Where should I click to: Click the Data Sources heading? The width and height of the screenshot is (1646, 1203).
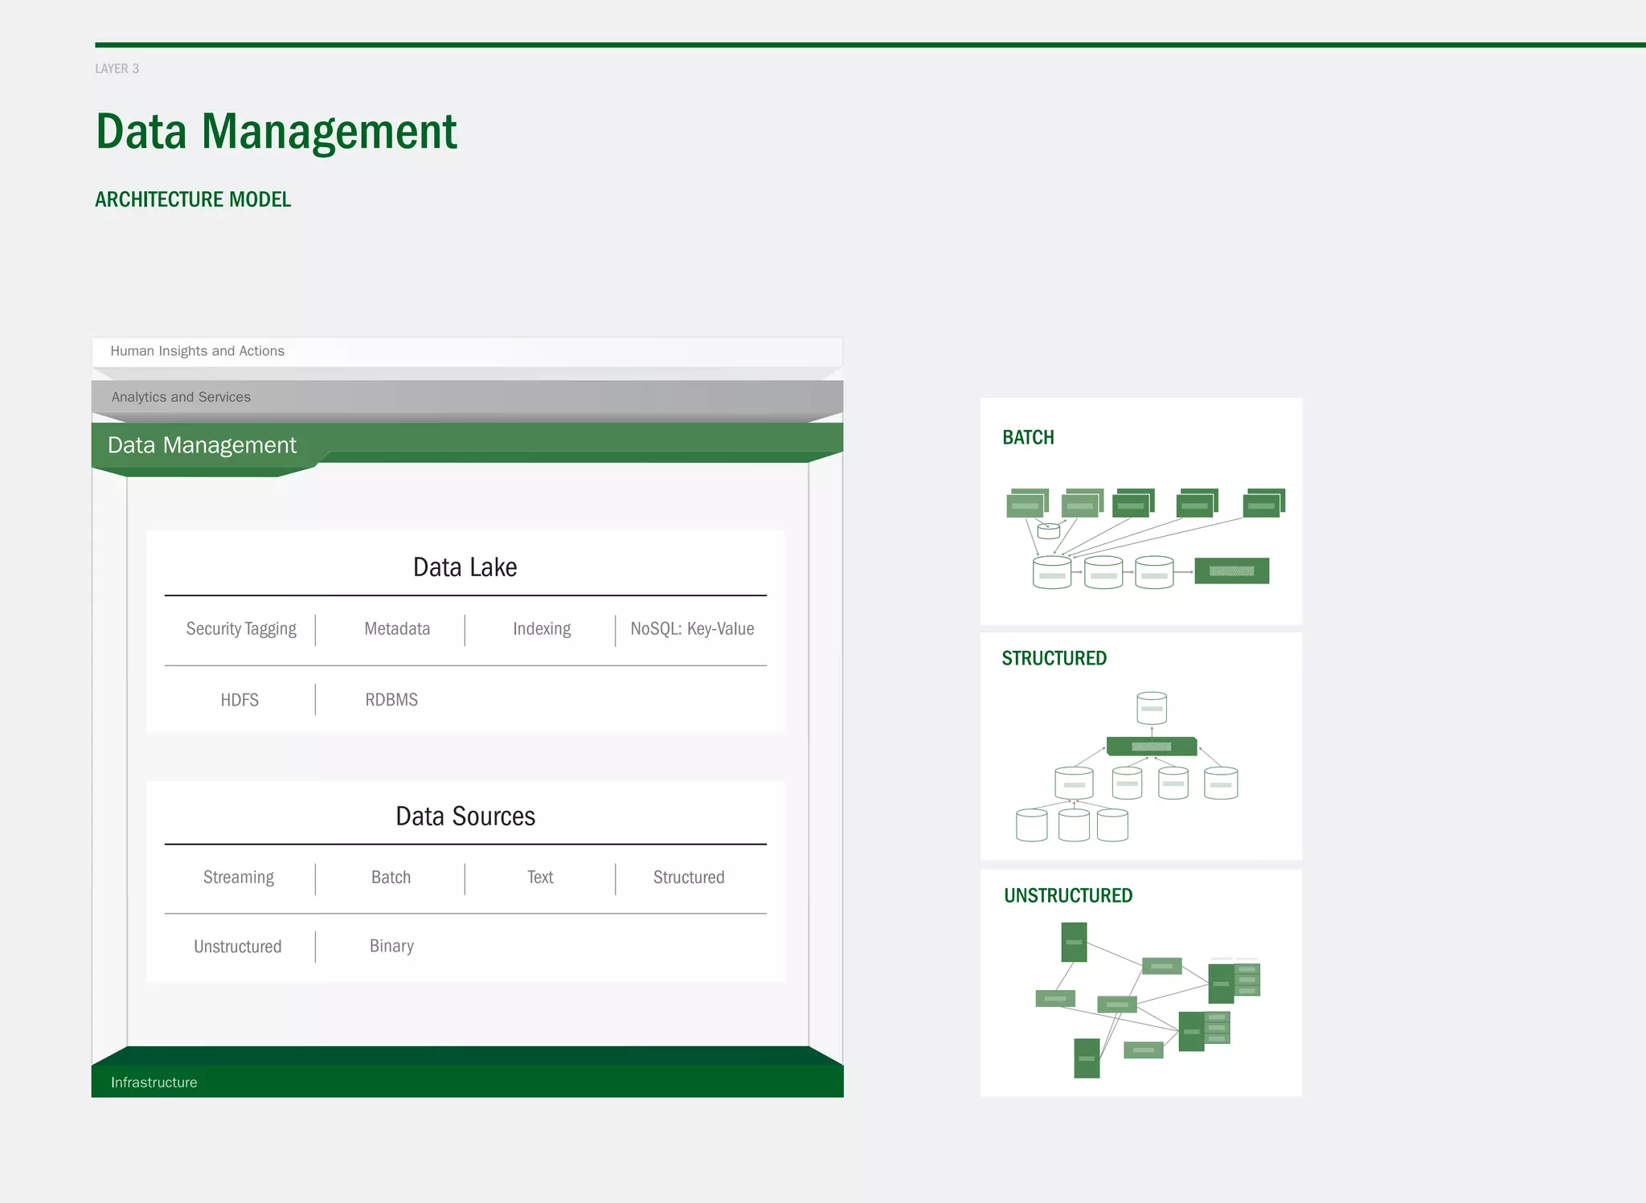(x=465, y=816)
